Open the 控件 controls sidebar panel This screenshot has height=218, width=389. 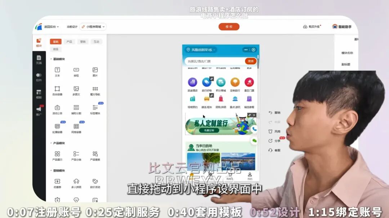pos(39,77)
